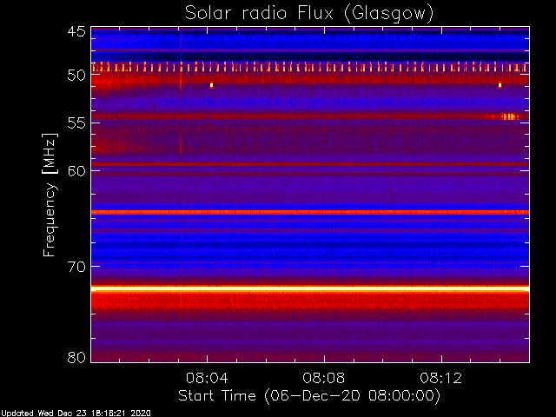Click the 'Frequency [MHz]' y-axis label
Screen dimensions: 556x417
pos(50,195)
